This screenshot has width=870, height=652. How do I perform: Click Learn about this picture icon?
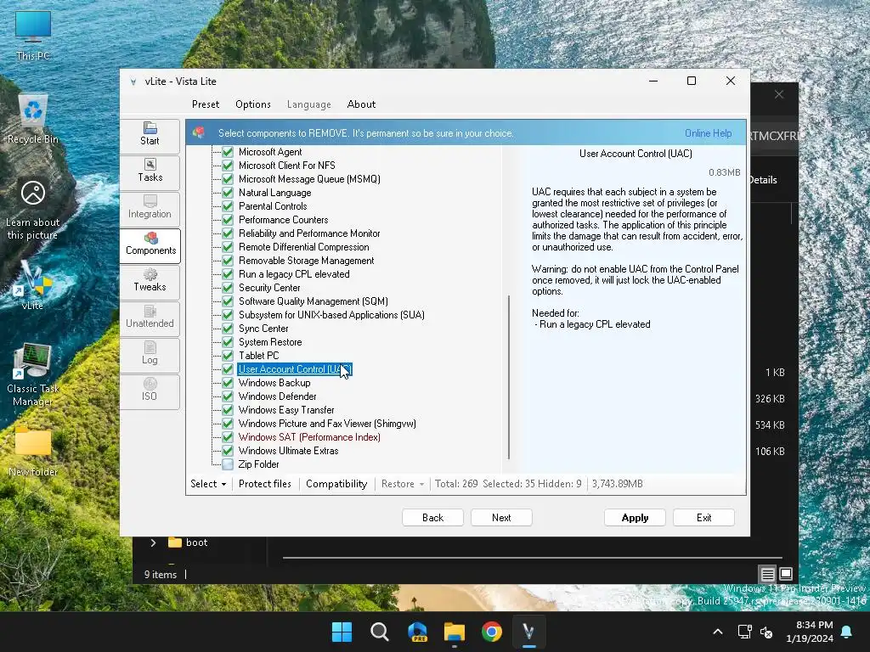pyautogui.click(x=33, y=211)
